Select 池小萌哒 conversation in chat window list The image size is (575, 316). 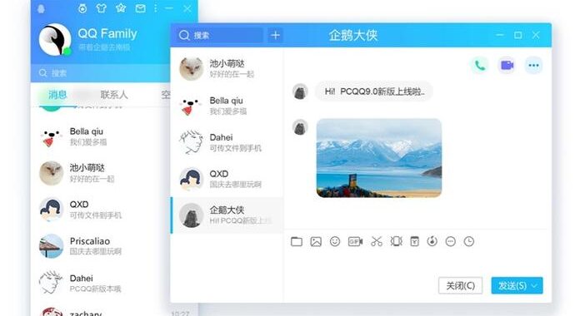[x=227, y=69]
